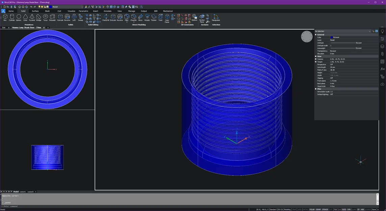Toggle ESNAP in the status bar
The width and height of the screenshot is (386, 211).
tap(318, 209)
